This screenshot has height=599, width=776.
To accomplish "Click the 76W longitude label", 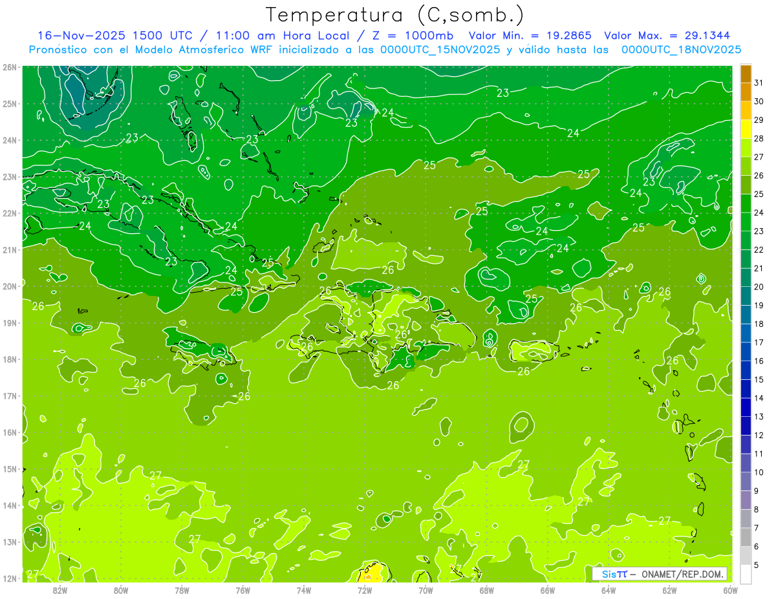I will click(x=242, y=590).
